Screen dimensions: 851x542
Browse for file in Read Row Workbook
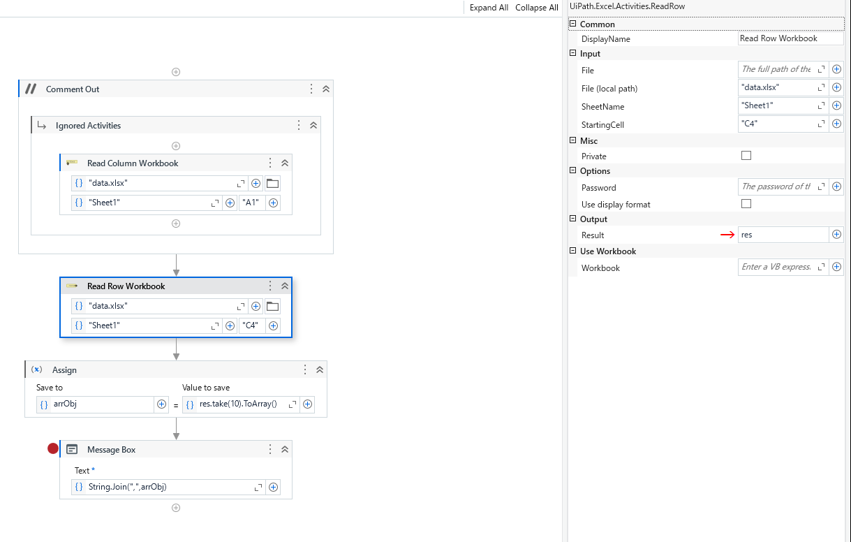click(272, 306)
